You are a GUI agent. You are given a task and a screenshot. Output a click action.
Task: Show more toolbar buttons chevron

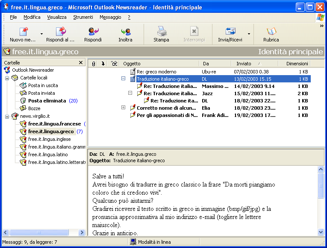tap(321, 26)
